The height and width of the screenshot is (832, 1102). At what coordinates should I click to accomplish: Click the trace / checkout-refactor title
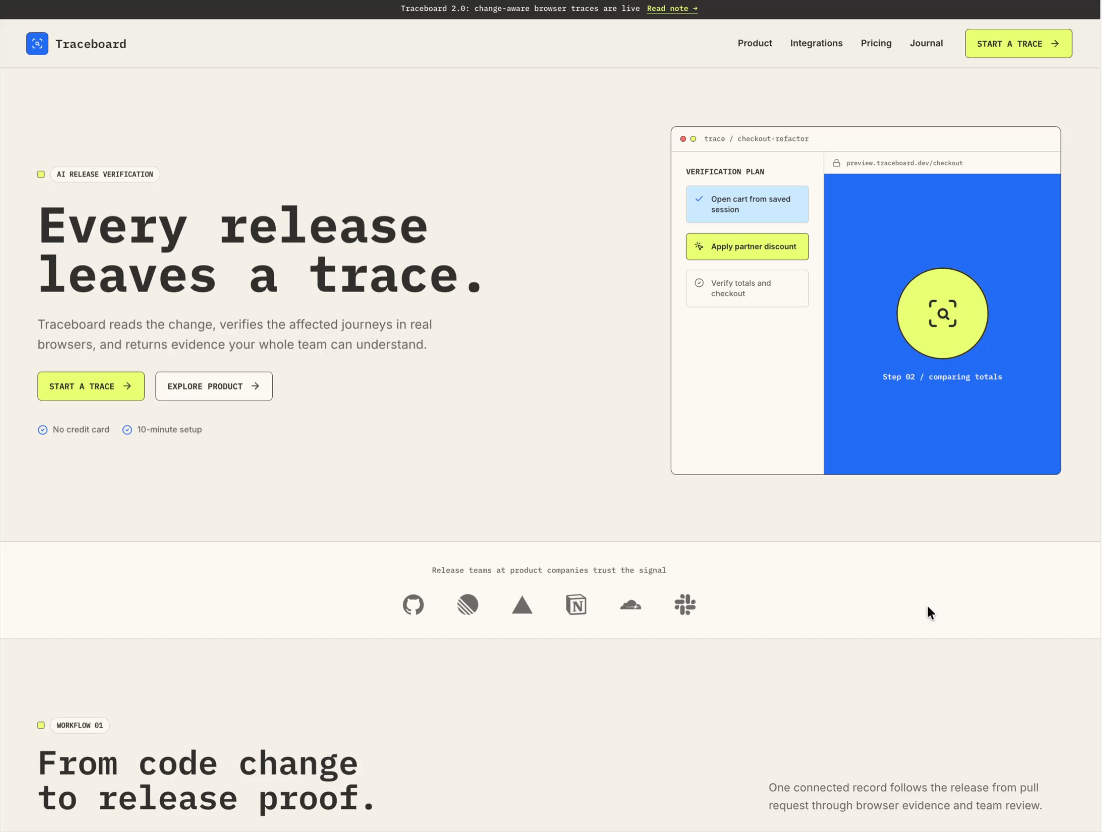(x=756, y=139)
